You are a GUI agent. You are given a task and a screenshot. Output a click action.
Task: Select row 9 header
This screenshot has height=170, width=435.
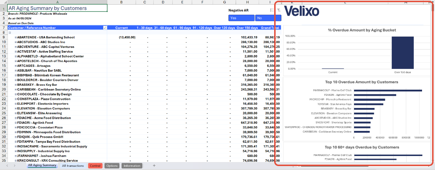(3, 37)
